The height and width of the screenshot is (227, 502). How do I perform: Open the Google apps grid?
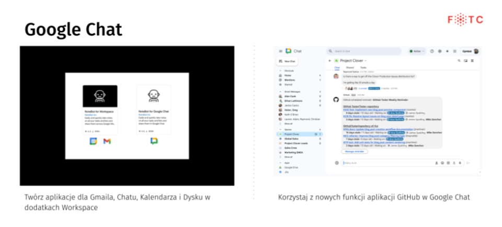tap(454, 51)
